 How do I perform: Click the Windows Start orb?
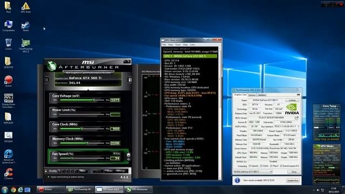pos(4,190)
